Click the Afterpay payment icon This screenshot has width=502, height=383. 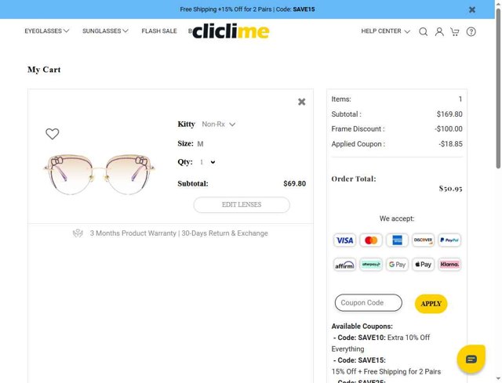371,265
